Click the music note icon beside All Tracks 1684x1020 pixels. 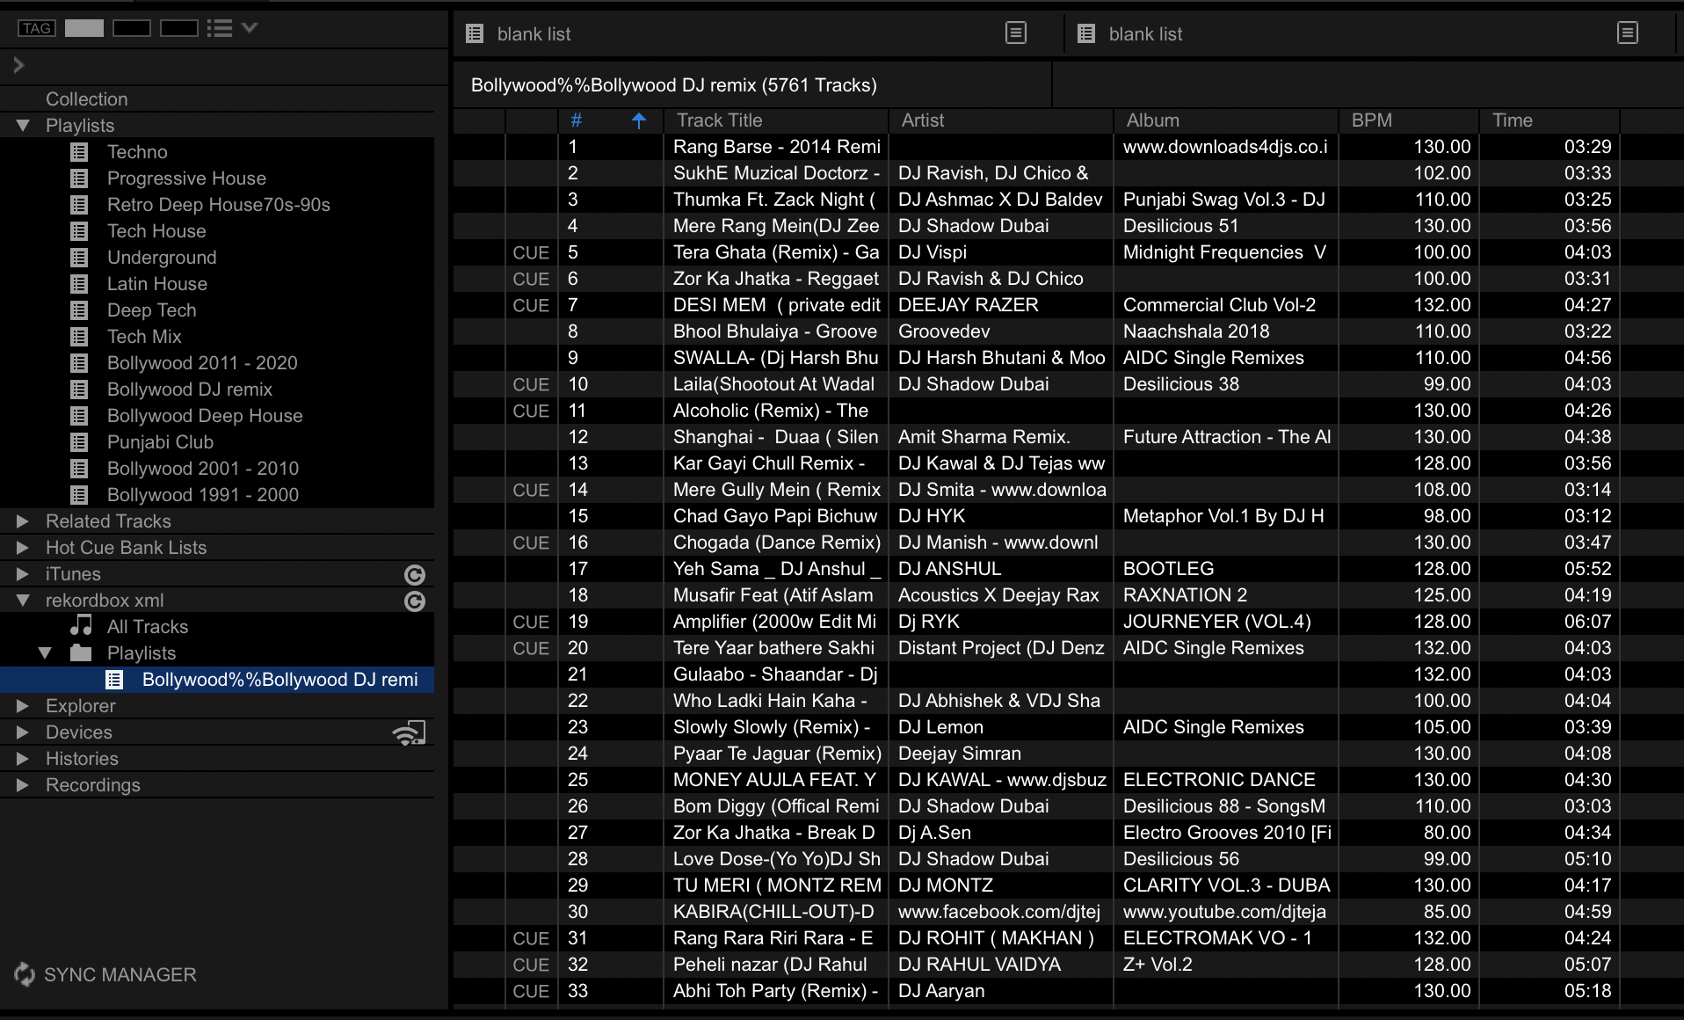pos(81,626)
